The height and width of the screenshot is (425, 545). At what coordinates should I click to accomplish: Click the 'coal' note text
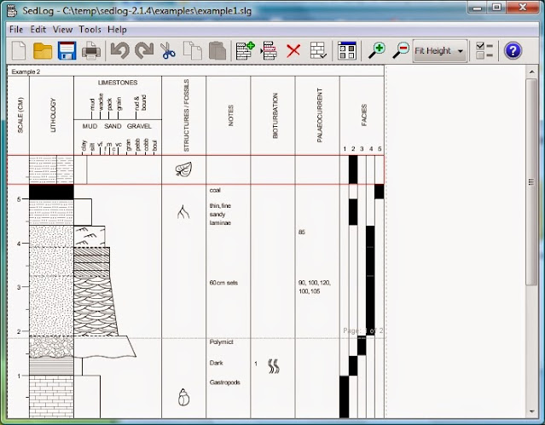point(215,190)
